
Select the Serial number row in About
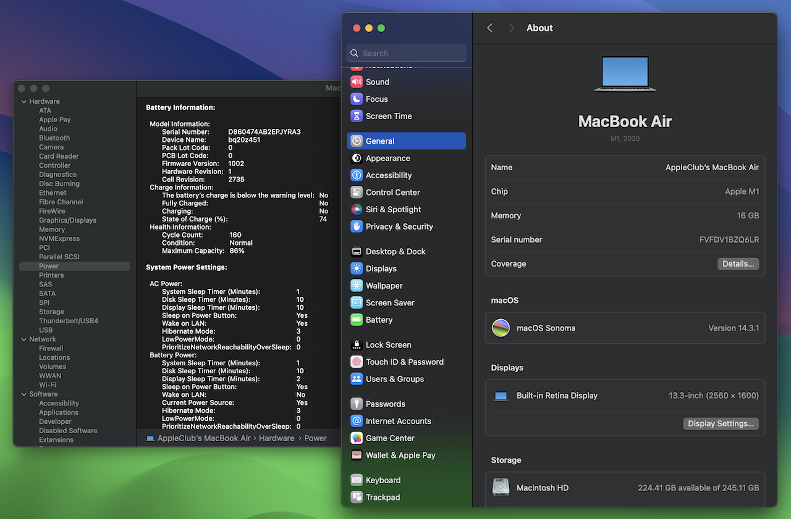tap(625, 239)
